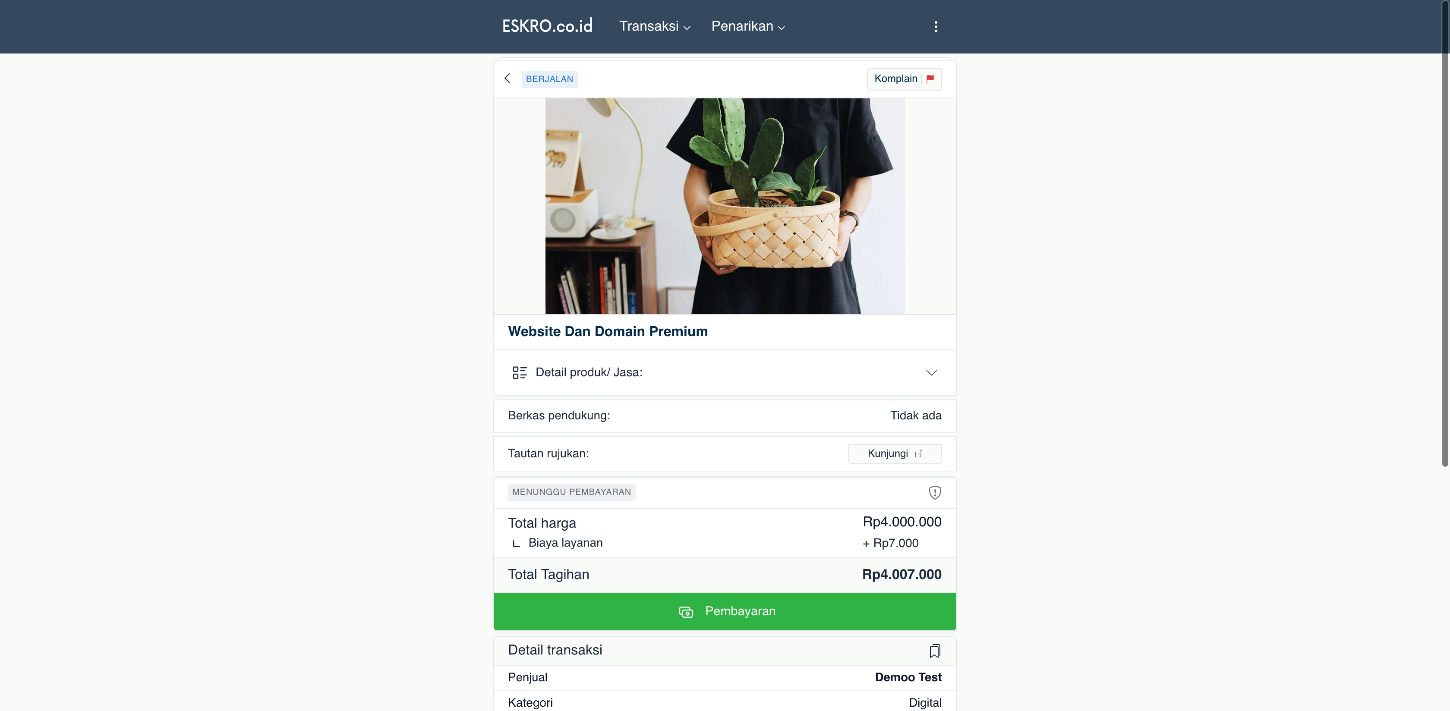1450x711 pixels.
Task: Click the external link icon on Kunjungi
Action: pos(919,454)
